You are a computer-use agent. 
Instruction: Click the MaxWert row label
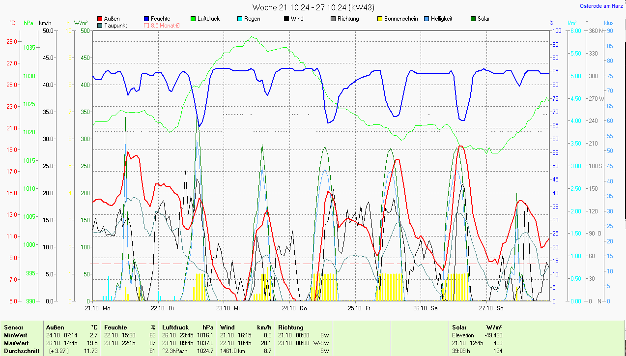click(16, 343)
